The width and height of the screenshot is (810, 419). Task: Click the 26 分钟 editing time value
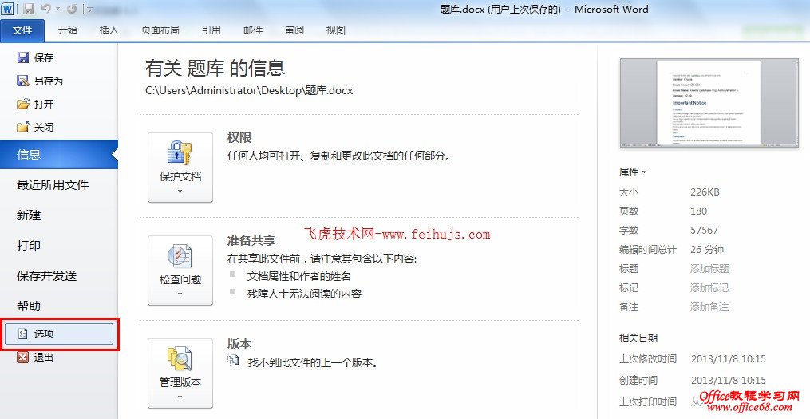pos(707,250)
